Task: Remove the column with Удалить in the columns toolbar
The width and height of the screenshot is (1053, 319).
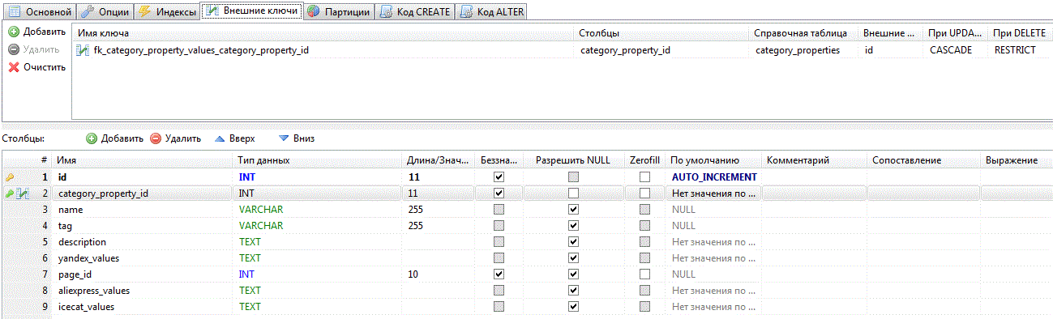Action: pos(175,138)
